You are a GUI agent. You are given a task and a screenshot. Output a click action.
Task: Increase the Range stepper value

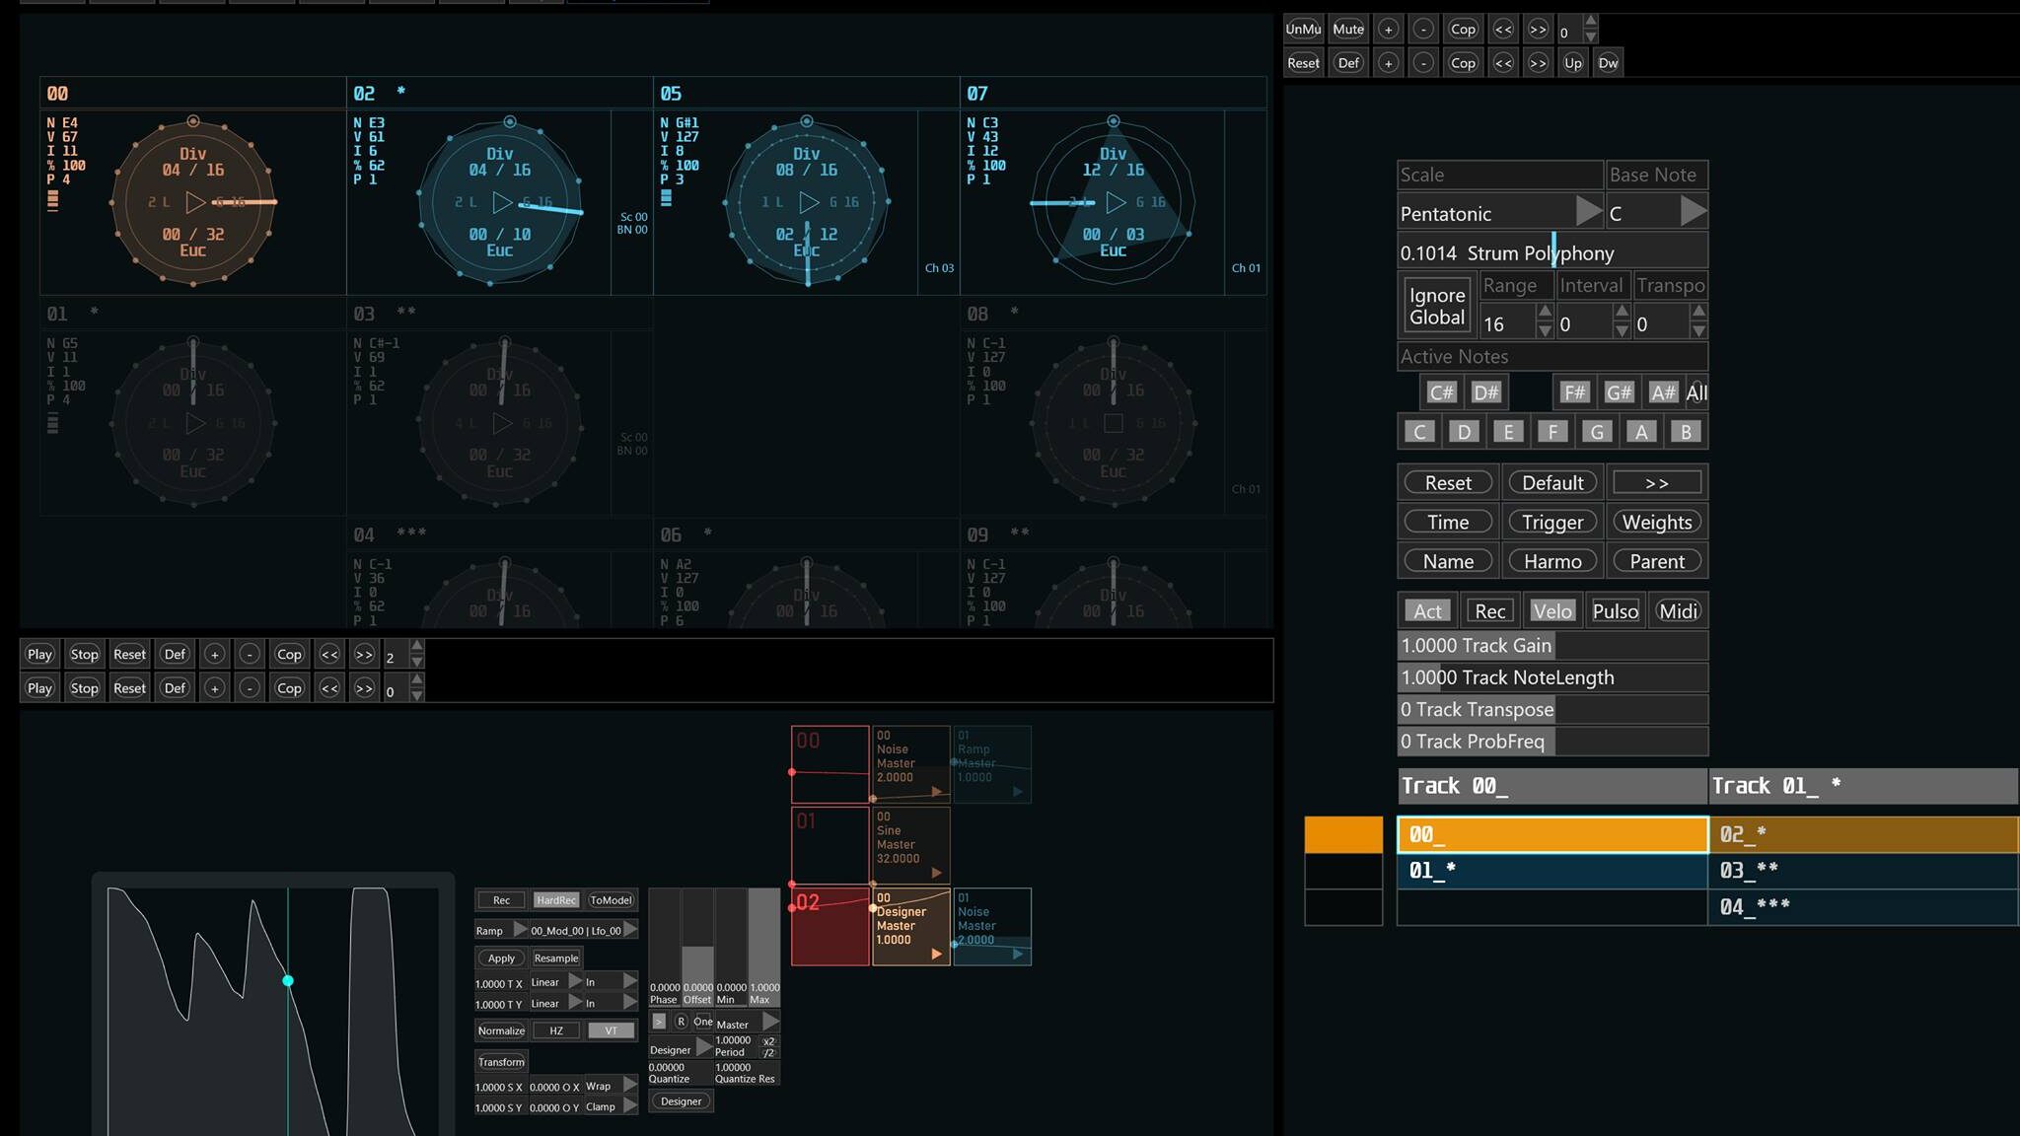1545,313
